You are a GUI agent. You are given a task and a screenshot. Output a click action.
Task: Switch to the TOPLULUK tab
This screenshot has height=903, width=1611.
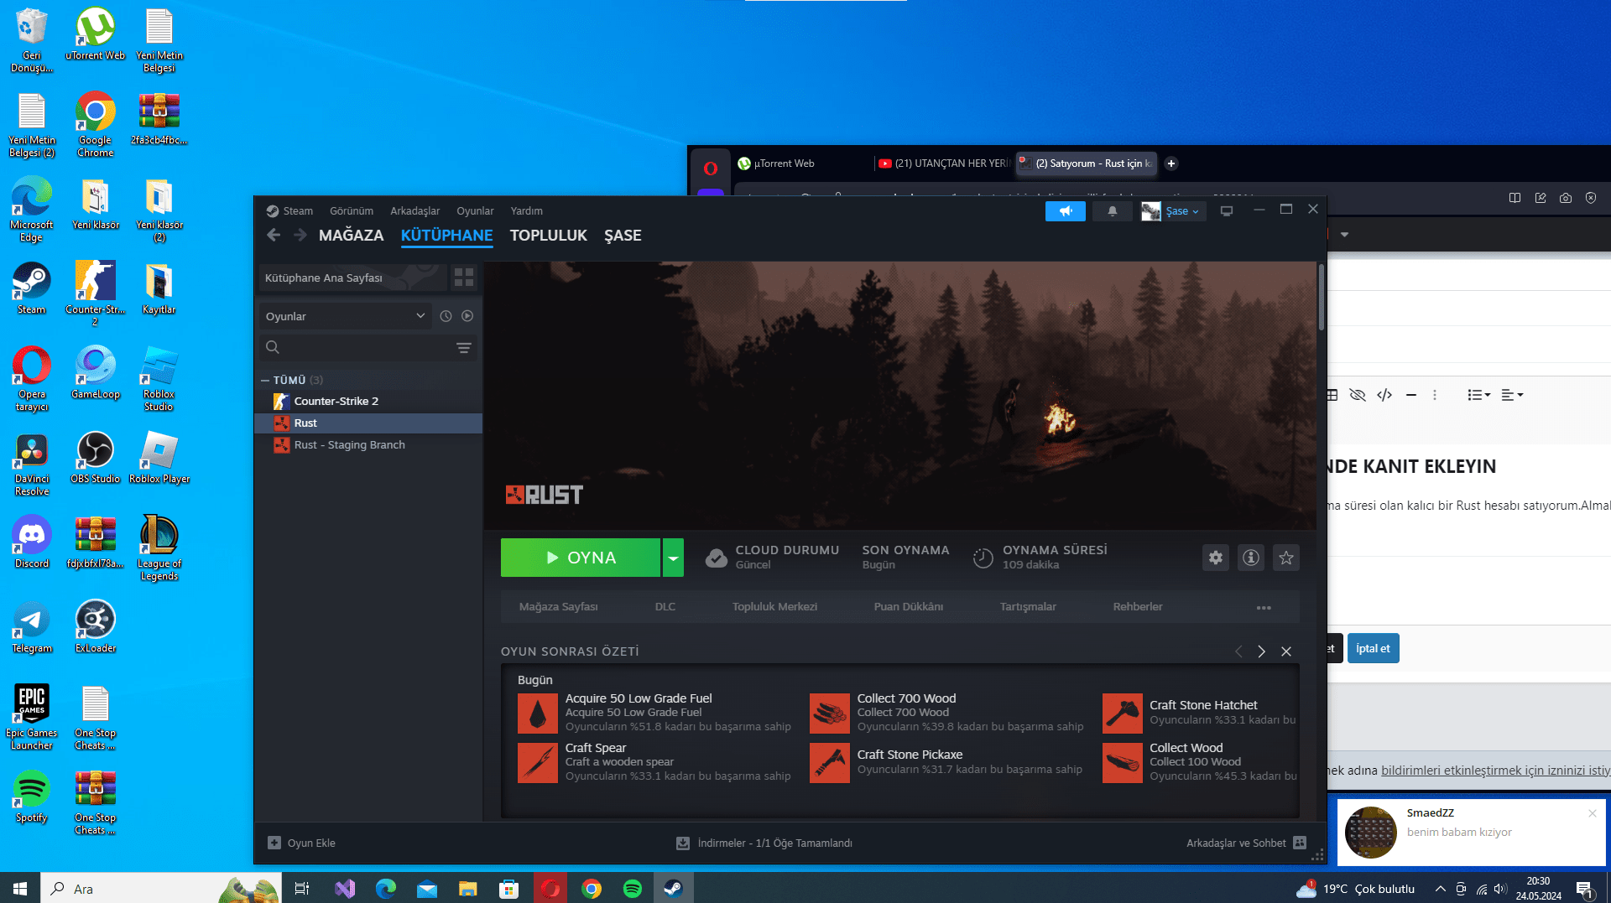(549, 236)
